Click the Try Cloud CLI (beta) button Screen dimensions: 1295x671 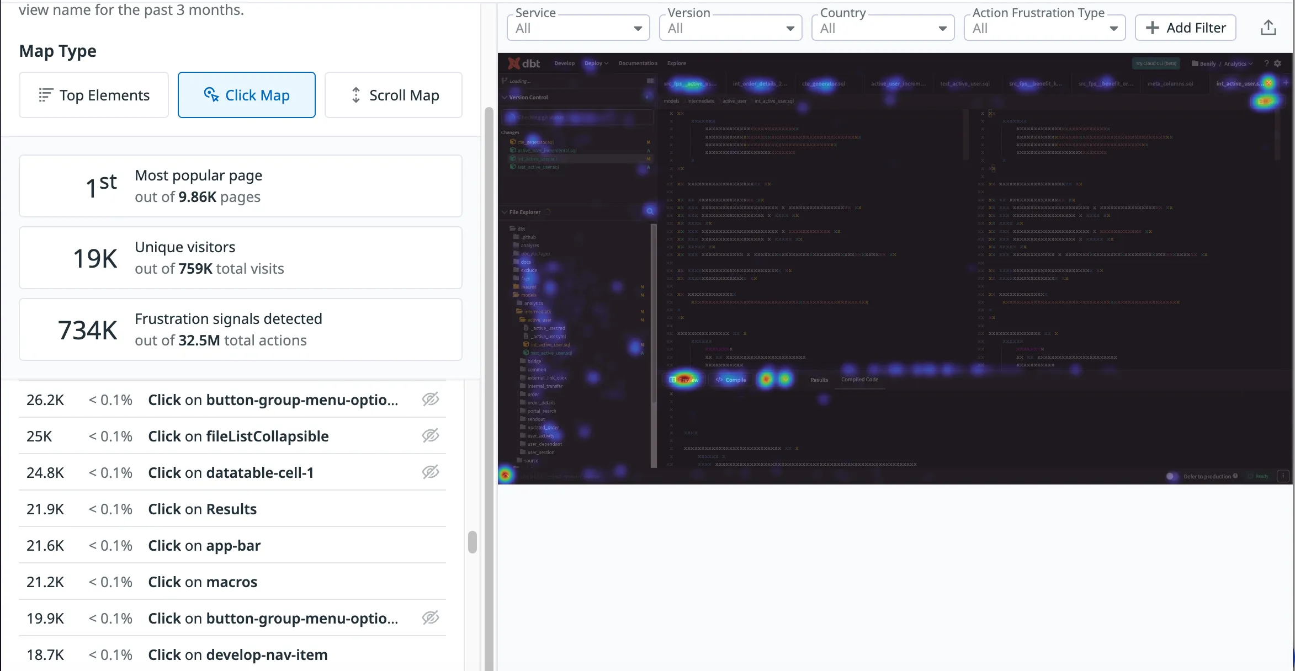(1156, 63)
